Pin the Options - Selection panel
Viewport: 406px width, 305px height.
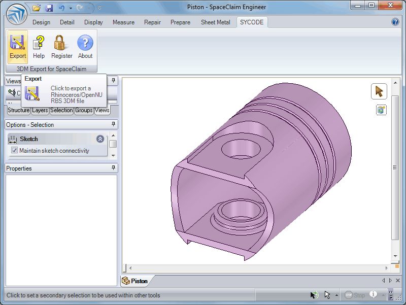coord(114,124)
